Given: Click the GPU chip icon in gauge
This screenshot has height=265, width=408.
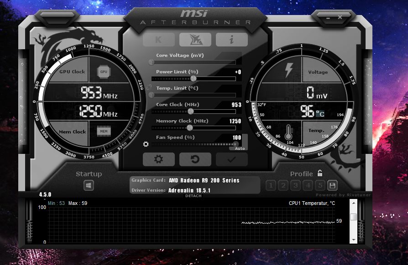Looking at the screenshot, I should pos(104,72).
